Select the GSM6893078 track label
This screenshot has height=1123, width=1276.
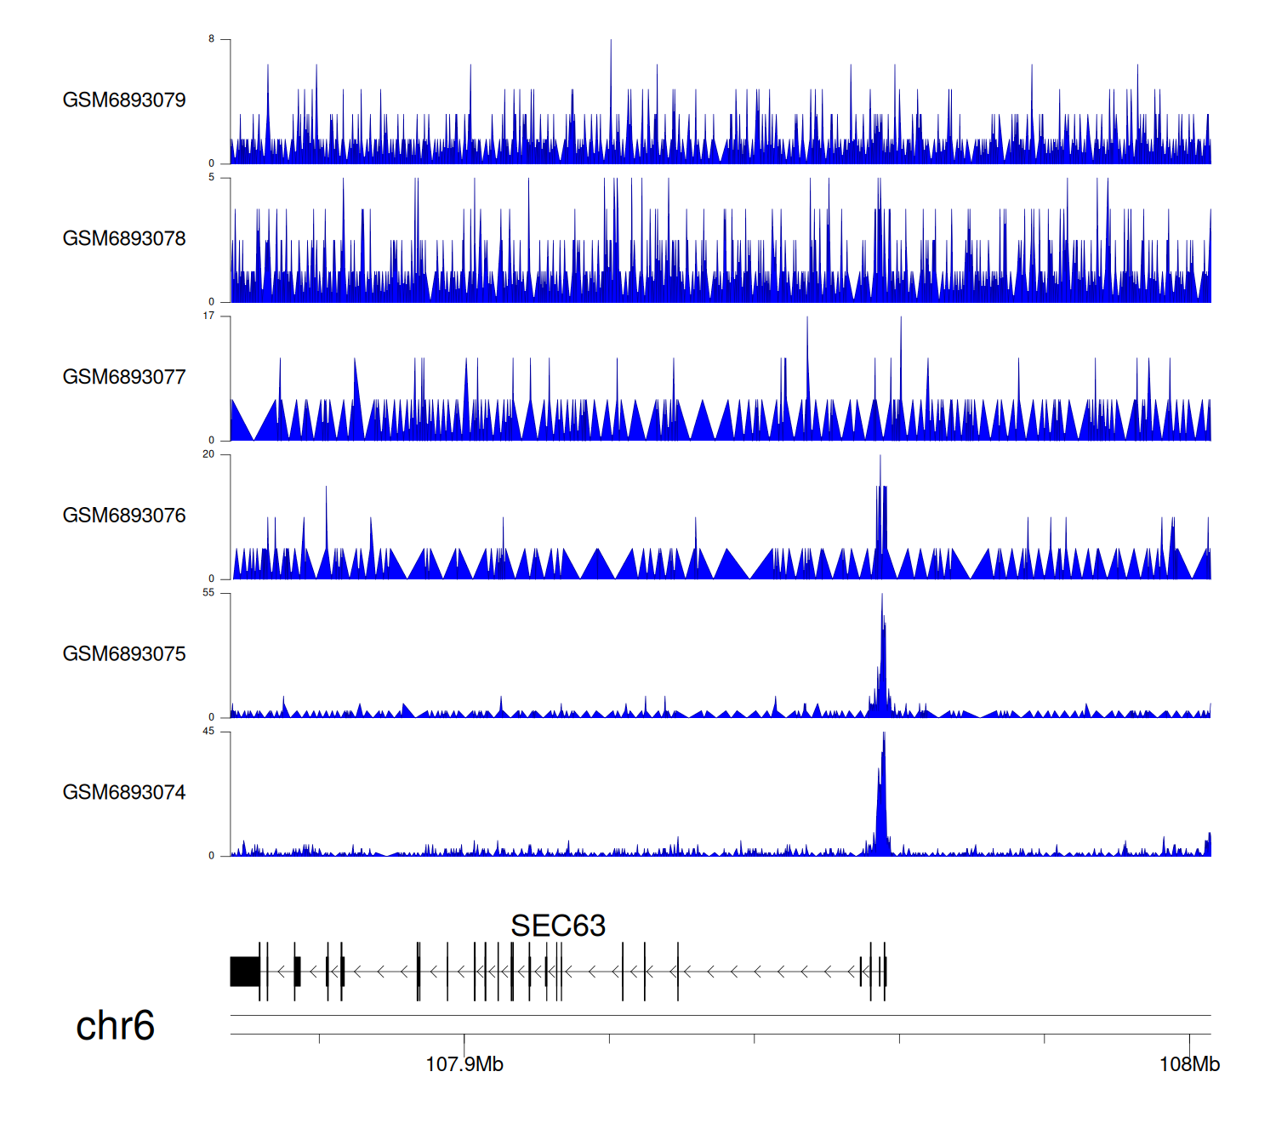[124, 239]
